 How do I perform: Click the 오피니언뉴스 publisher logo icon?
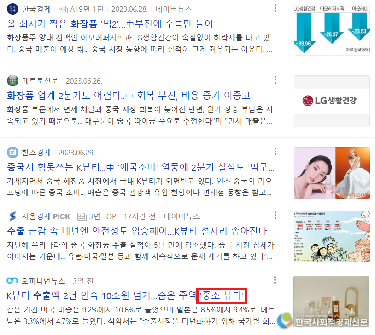pos(12,281)
